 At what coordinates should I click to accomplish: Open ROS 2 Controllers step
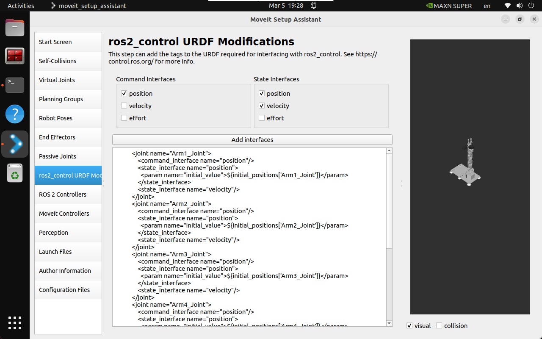pyautogui.click(x=68, y=195)
